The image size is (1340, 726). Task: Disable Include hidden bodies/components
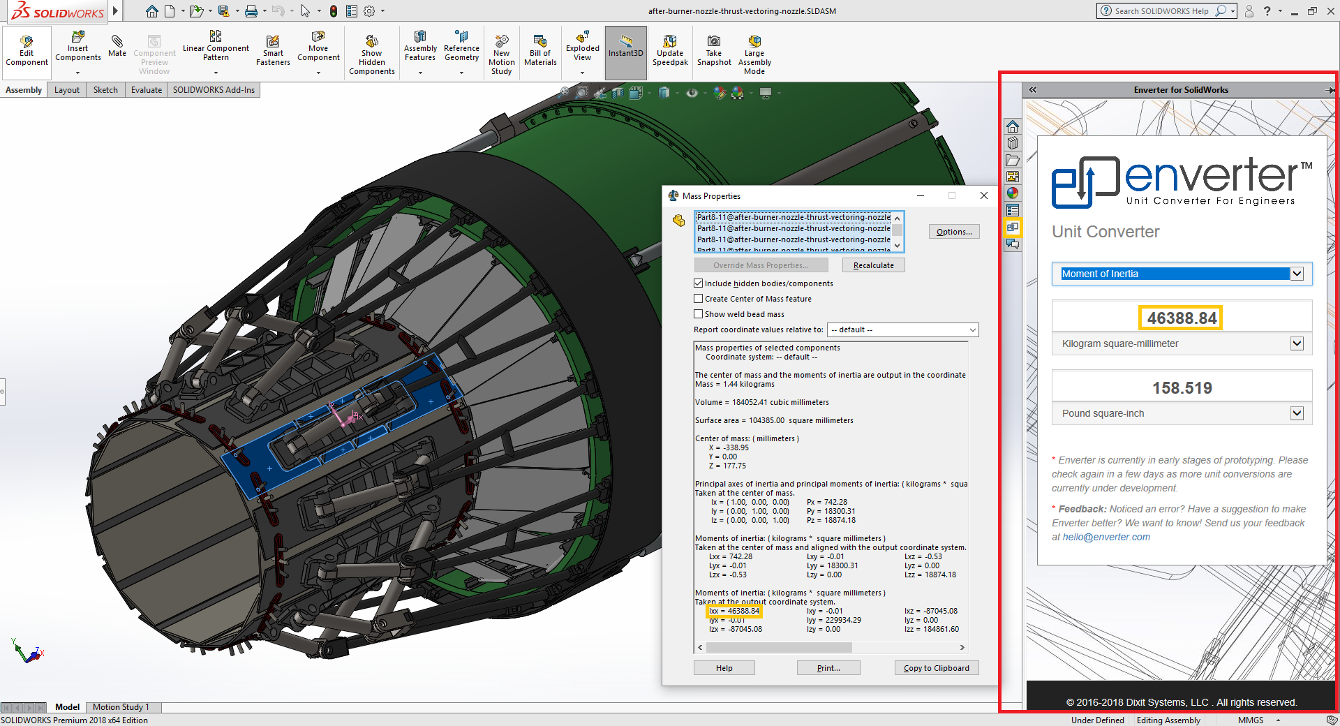point(698,283)
